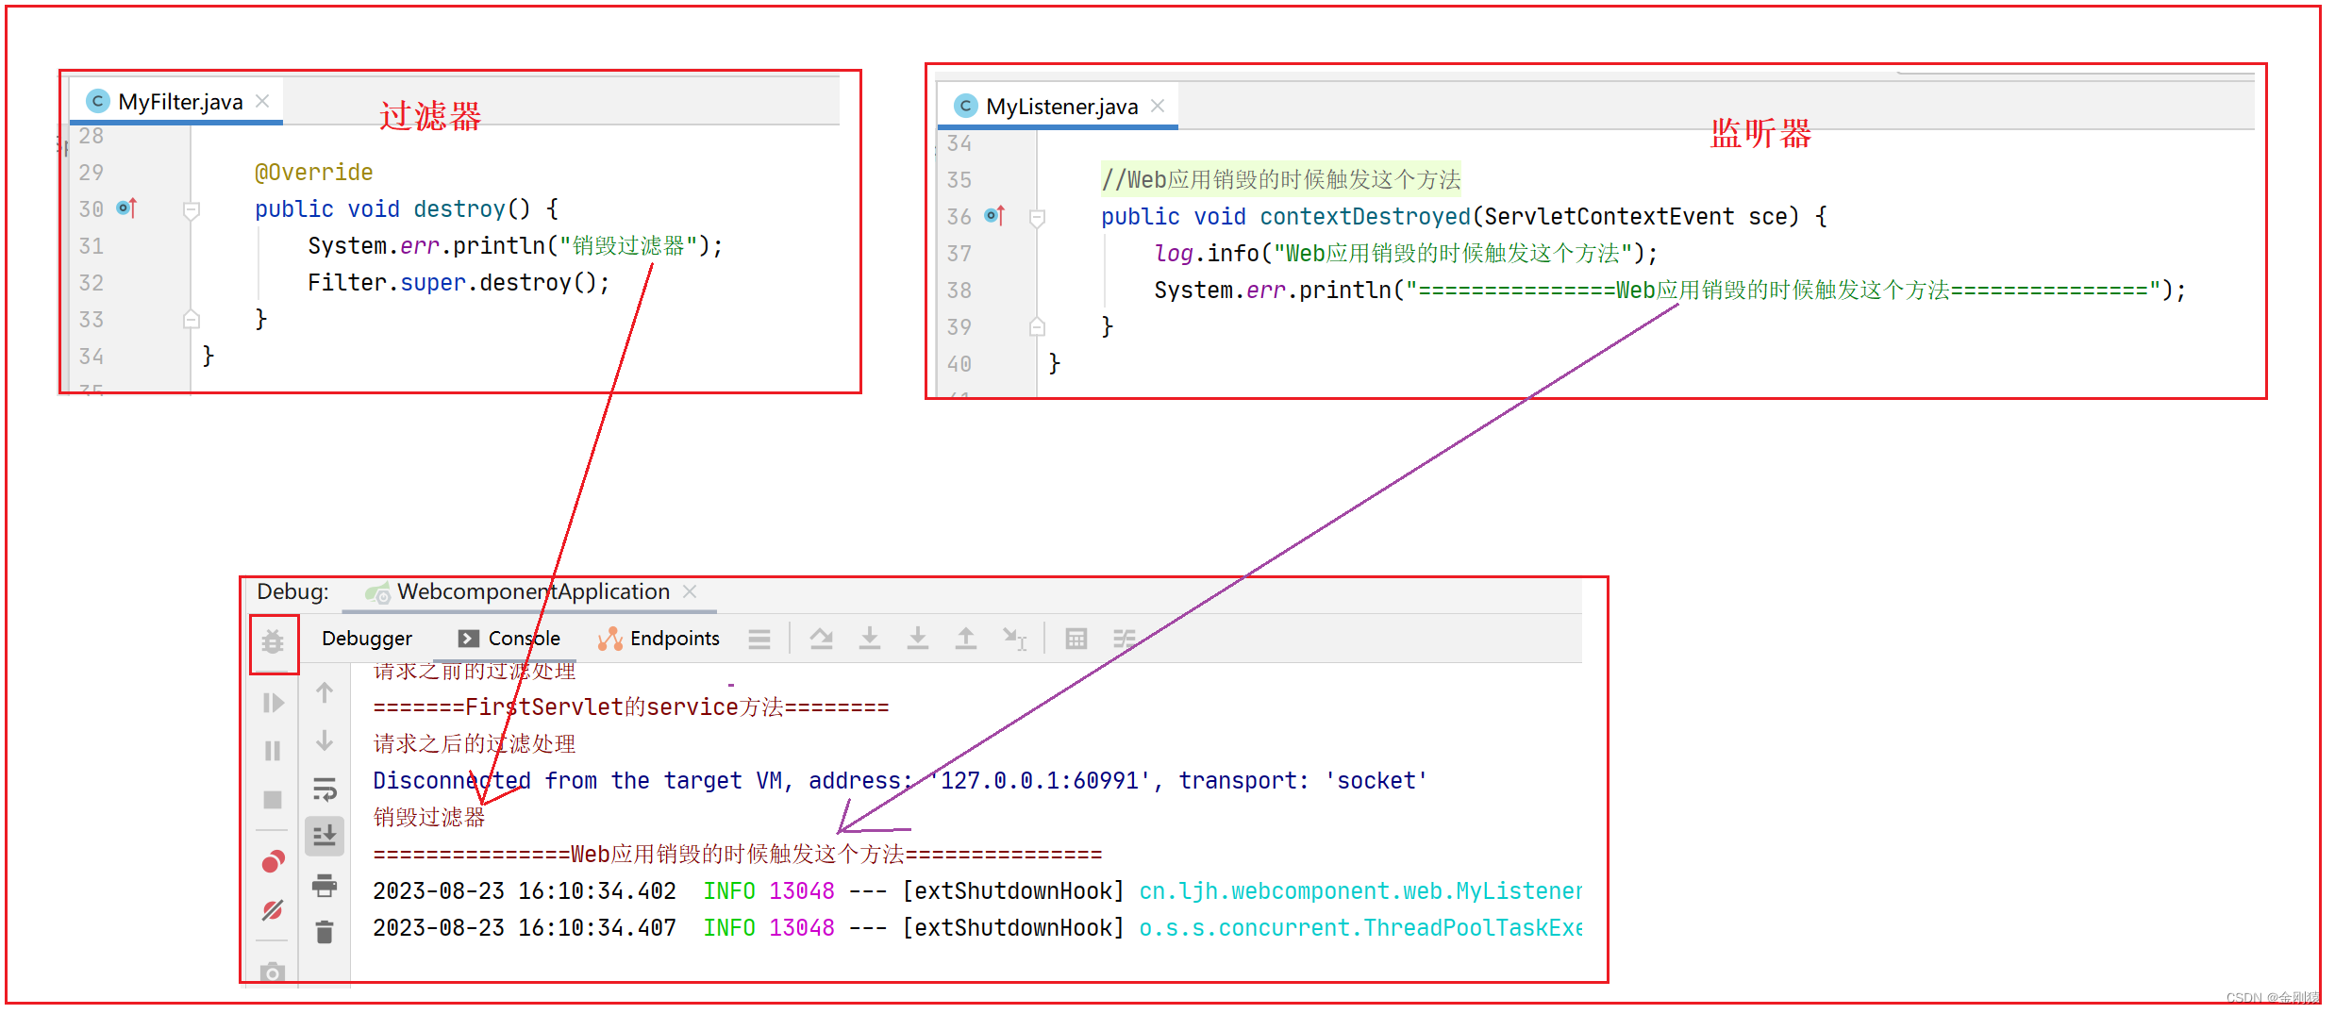Click the Pause Program icon

tap(273, 751)
